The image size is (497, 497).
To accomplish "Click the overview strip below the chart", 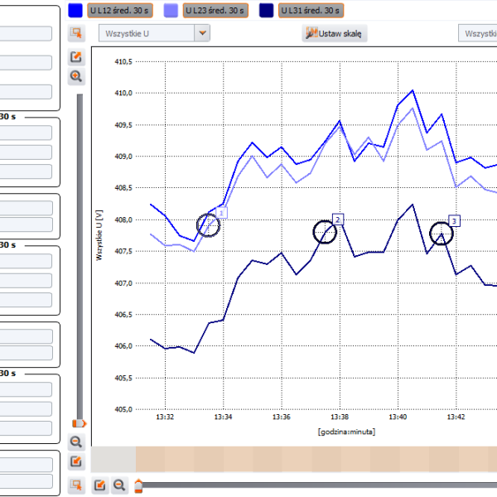I will coord(315,460).
